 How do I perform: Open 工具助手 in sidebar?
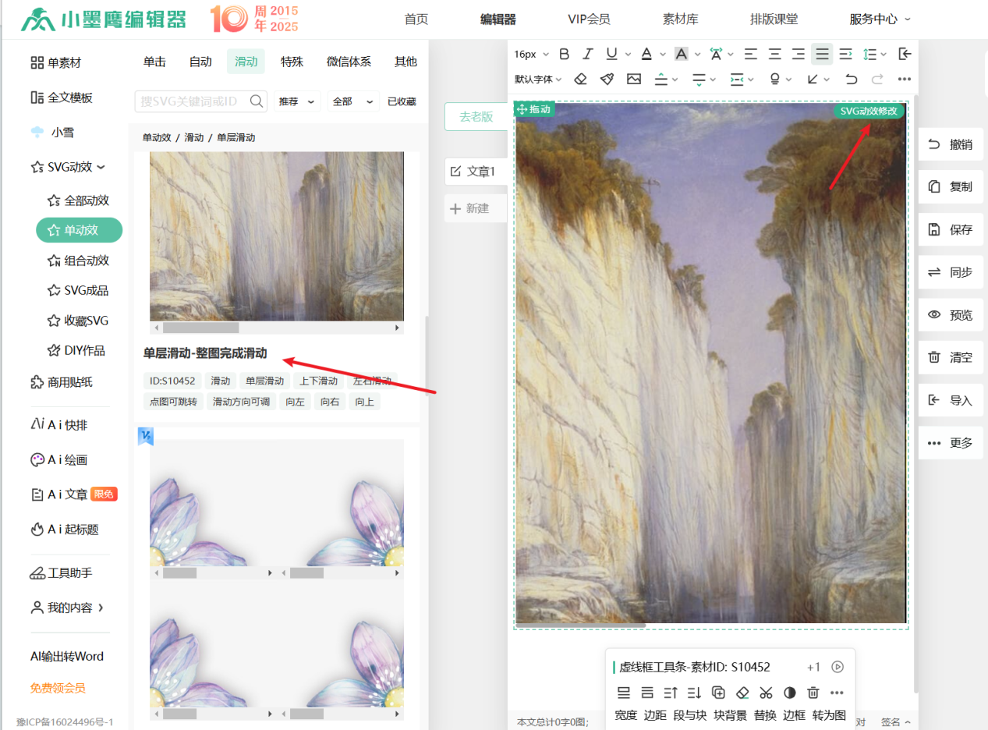(x=62, y=573)
